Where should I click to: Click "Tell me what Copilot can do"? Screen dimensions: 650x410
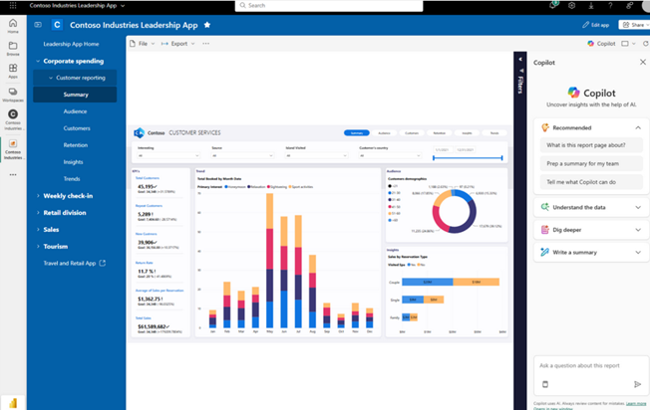(591, 182)
